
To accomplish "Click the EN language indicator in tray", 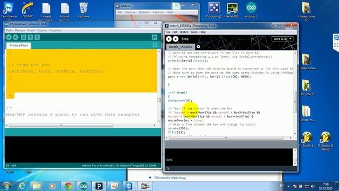I will [x=282, y=186].
